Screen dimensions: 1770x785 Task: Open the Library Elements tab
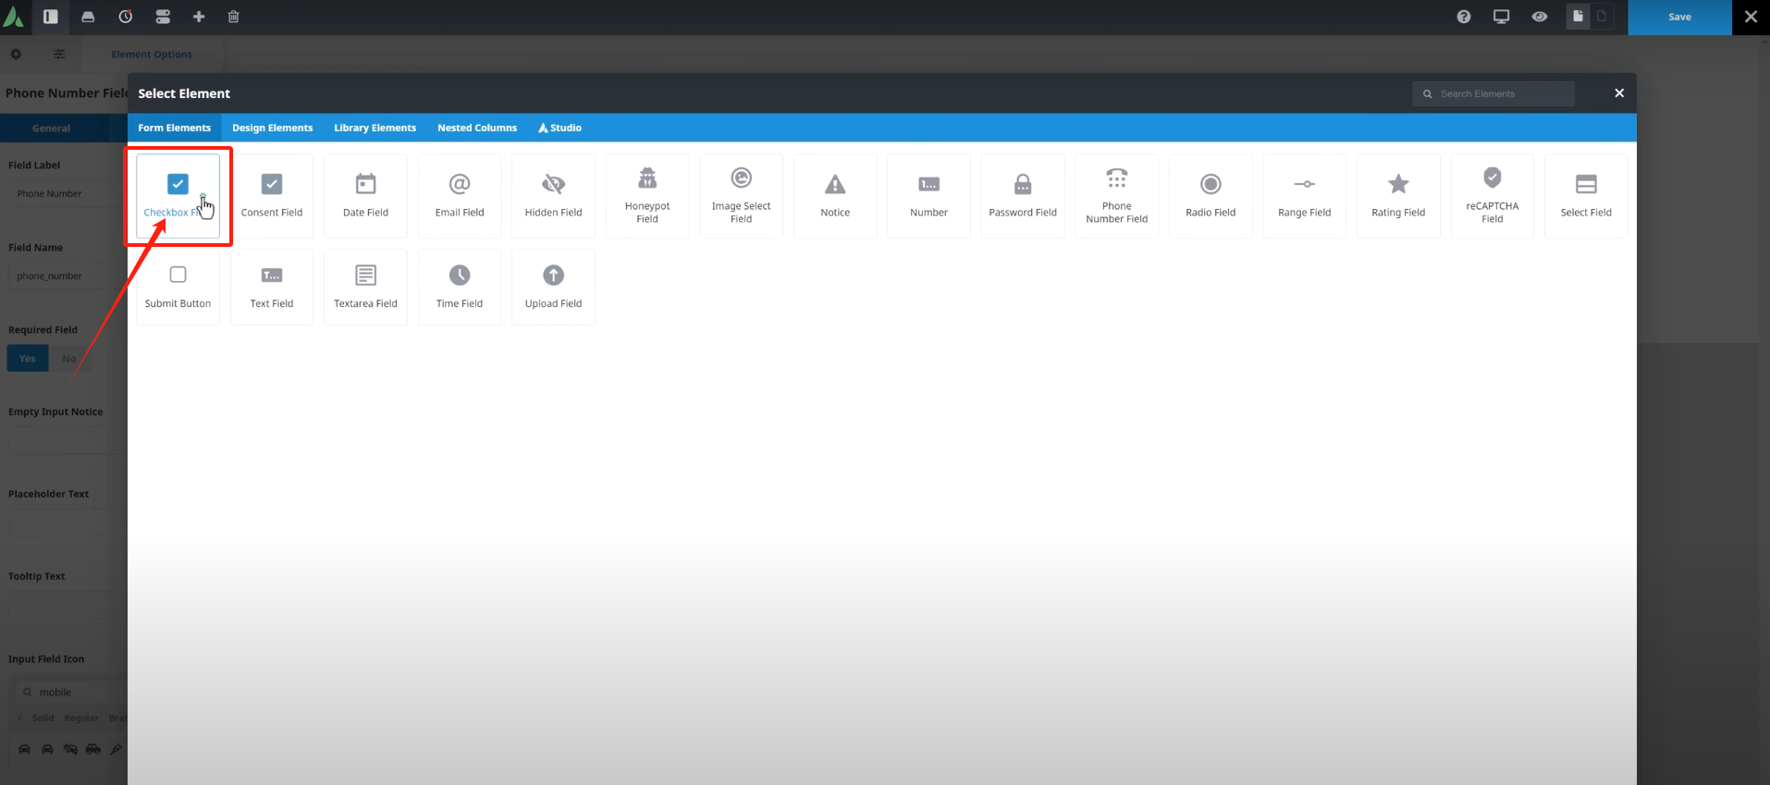375,128
